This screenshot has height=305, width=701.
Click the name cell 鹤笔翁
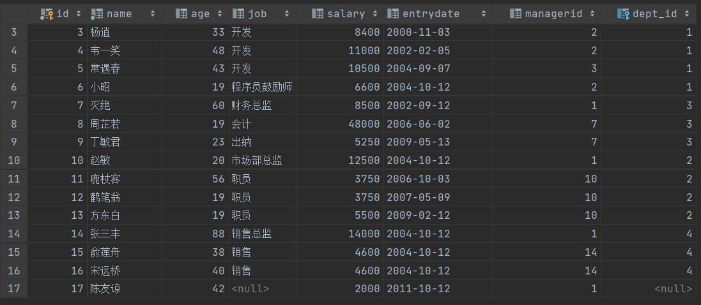[125, 197]
